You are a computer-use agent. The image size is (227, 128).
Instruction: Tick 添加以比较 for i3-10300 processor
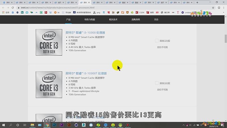[157, 41]
